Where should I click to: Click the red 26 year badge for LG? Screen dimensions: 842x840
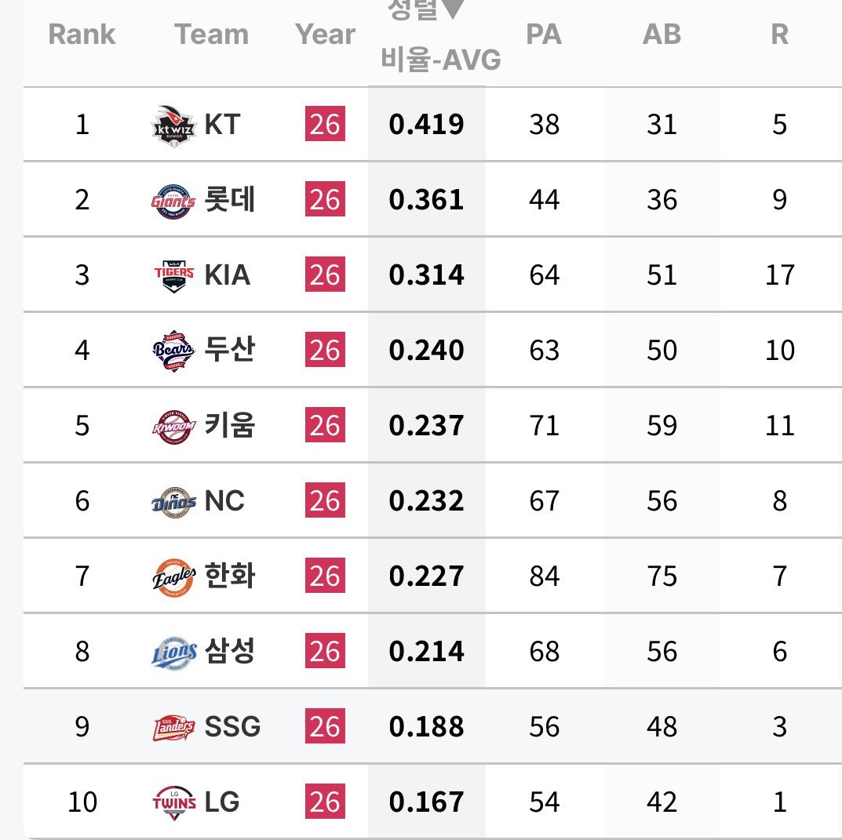tap(325, 802)
